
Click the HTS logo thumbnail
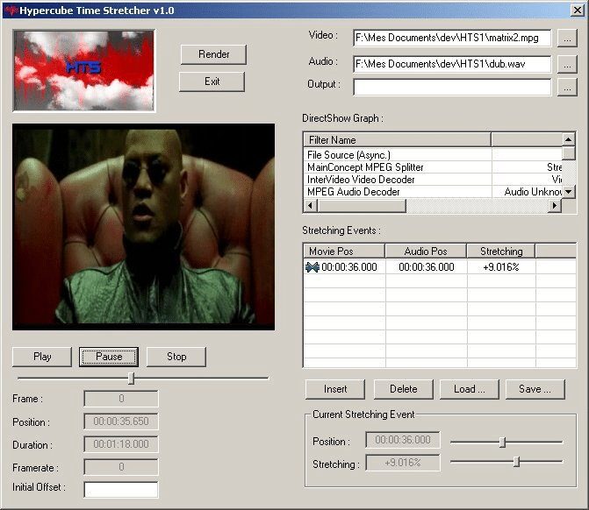pyautogui.click(x=83, y=70)
